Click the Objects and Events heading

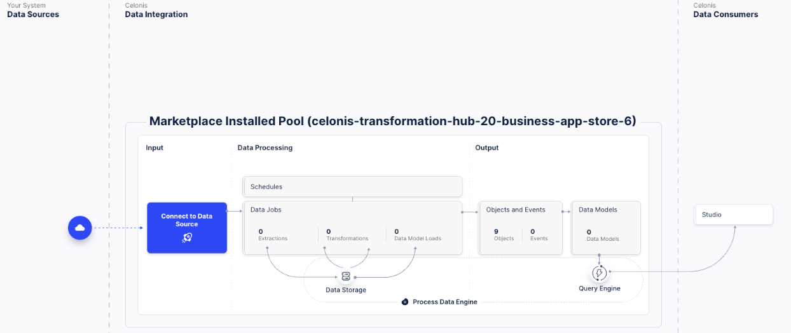pos(516,210)
